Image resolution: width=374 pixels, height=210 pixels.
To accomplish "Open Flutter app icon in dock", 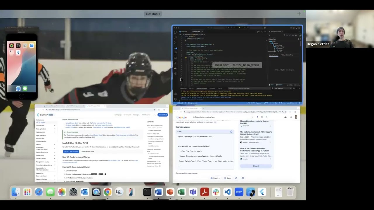I will 262,192.
